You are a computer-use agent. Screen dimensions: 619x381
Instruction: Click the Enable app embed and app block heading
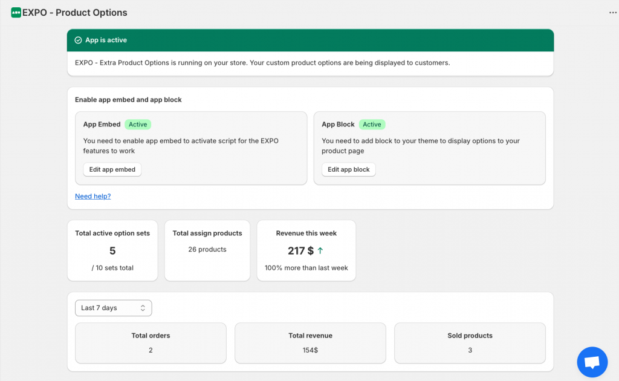click(128, 100)
